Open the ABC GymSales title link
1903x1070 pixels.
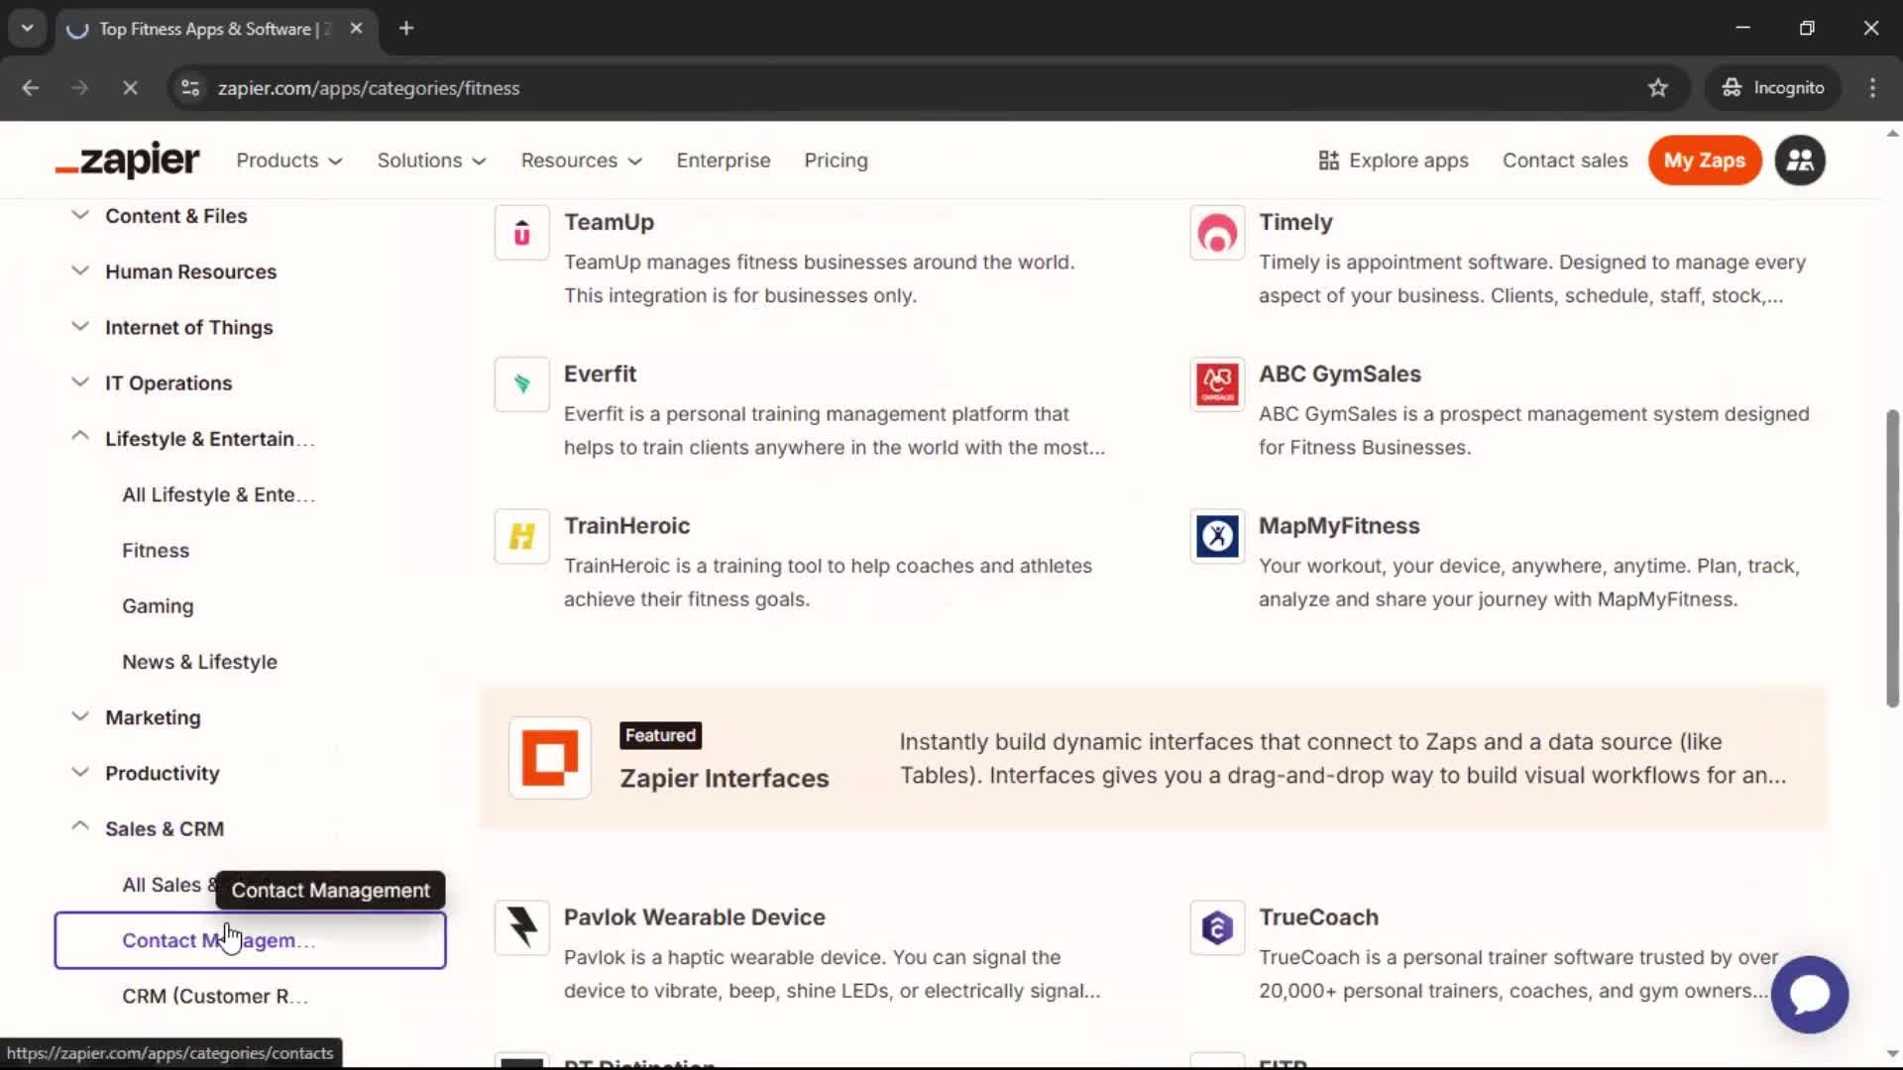pos(1340,374)
